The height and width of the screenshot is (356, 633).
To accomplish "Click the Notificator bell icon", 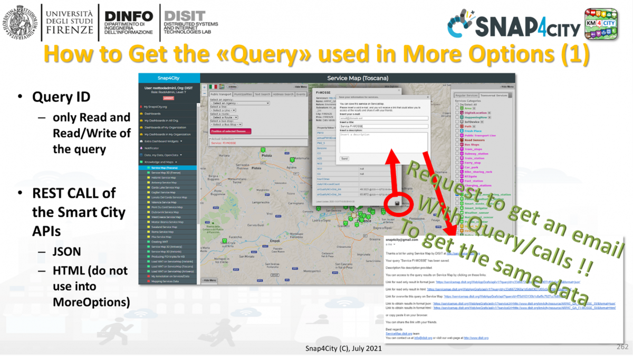I will (x=141, y=148).
